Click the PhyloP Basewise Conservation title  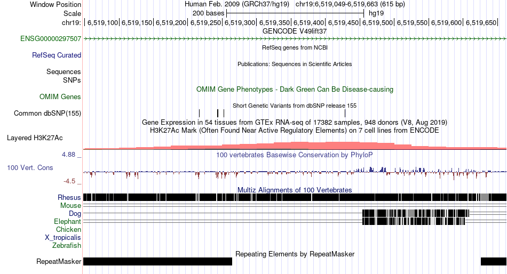[x=295, y=155]
